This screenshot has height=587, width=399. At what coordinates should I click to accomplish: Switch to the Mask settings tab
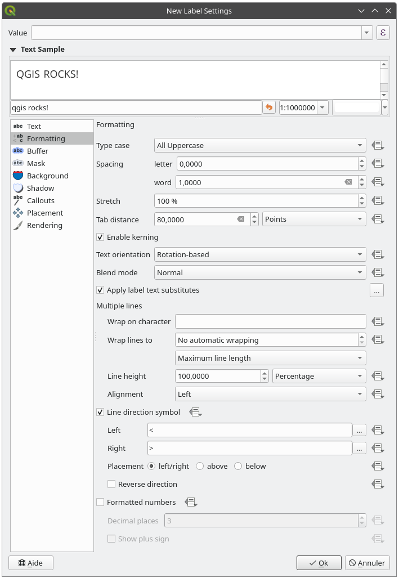tap(52, 163)
